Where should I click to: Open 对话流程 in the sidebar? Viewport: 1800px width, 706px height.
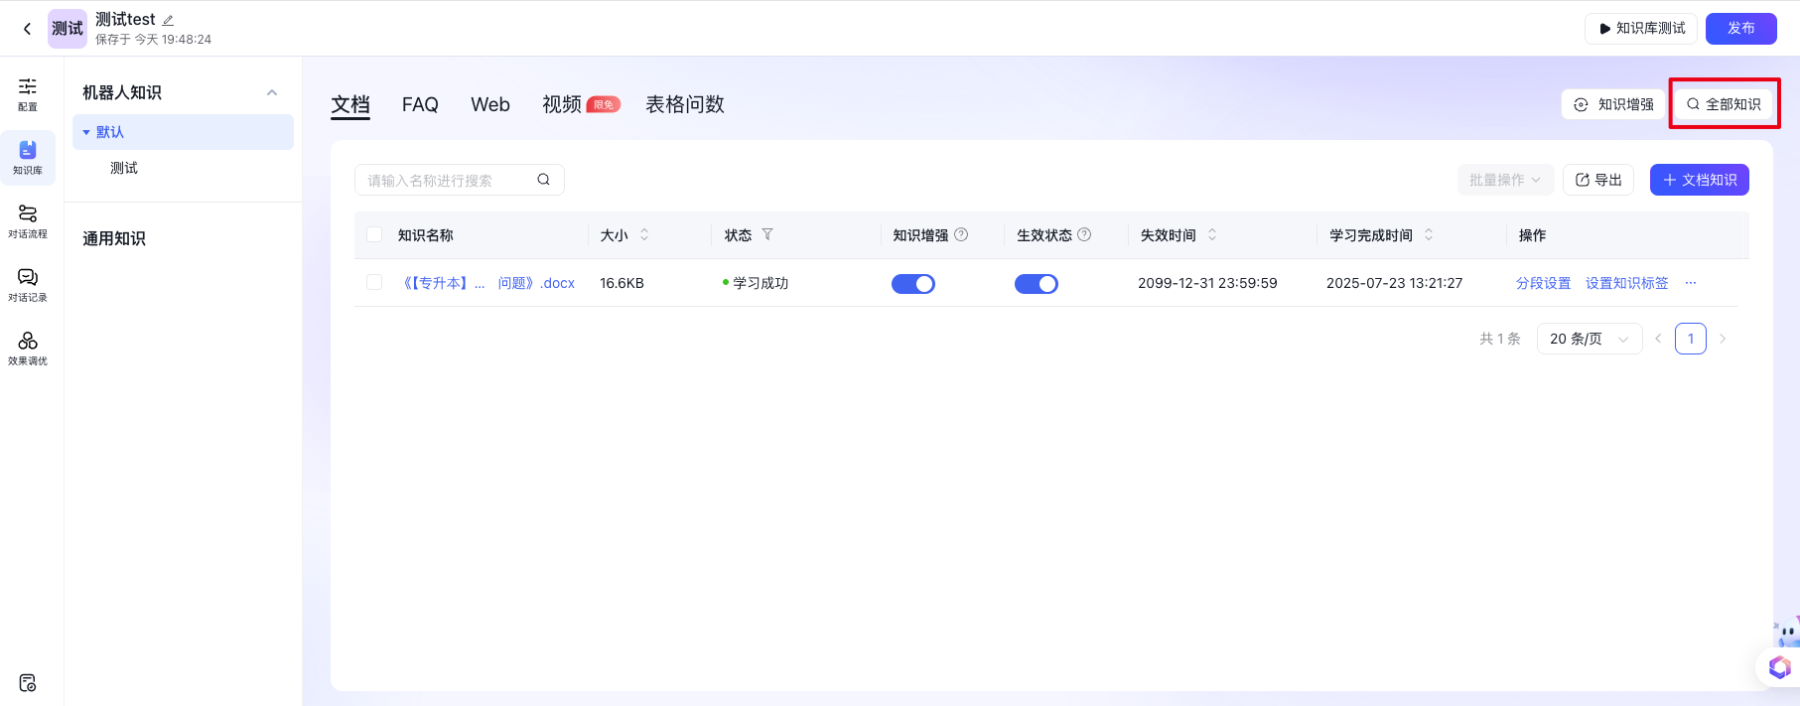tap(28, 220)
